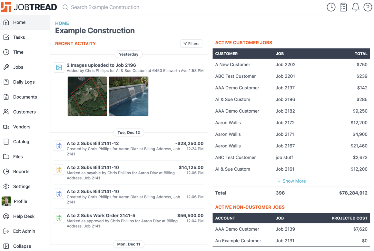
Task: Click the Home house icon in sidebar
Action: pyautogui.click(x=6, y=22)
